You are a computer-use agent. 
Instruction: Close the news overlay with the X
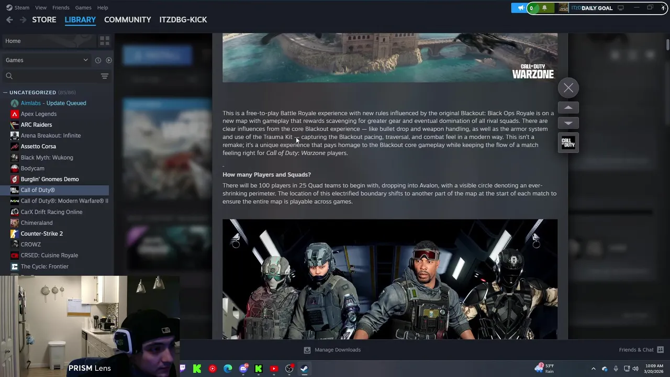click(x=568, y=88)
